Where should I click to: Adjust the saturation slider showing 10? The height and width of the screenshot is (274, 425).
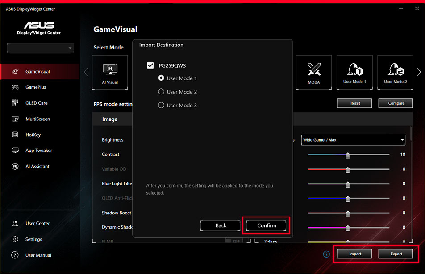coord(348,155)
